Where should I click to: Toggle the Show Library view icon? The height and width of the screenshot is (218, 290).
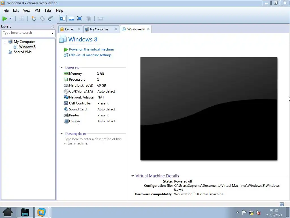tap(63, 18)
